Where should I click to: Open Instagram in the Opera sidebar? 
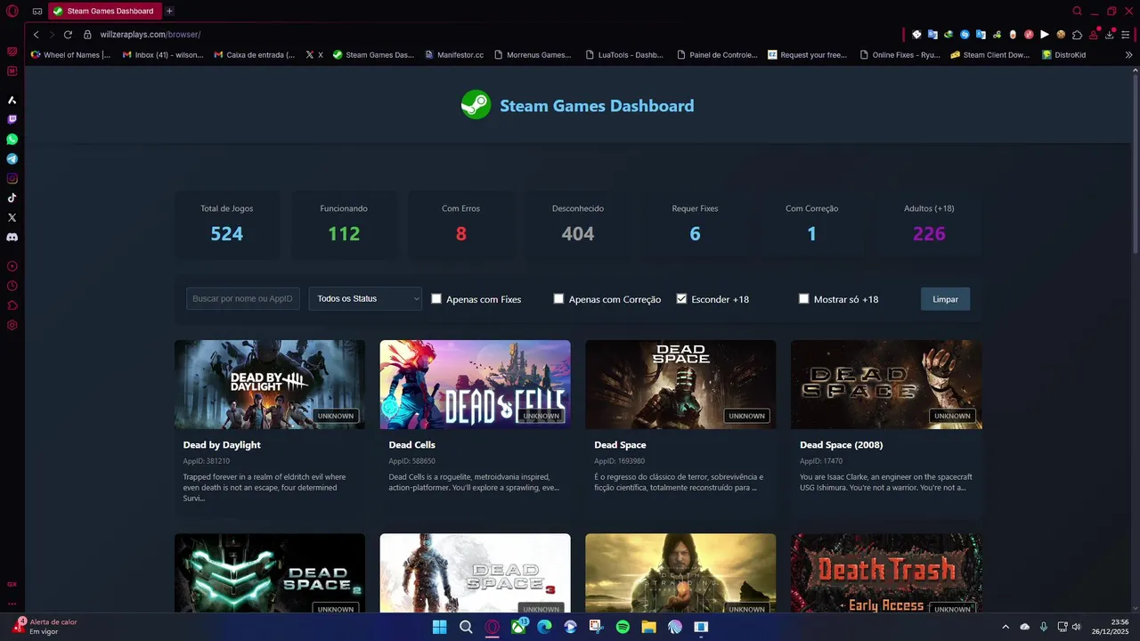(12, 178)
